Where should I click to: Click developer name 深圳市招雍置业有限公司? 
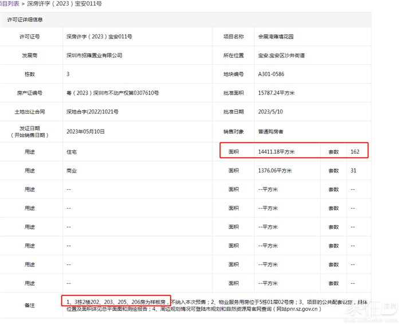click(95, 56)
